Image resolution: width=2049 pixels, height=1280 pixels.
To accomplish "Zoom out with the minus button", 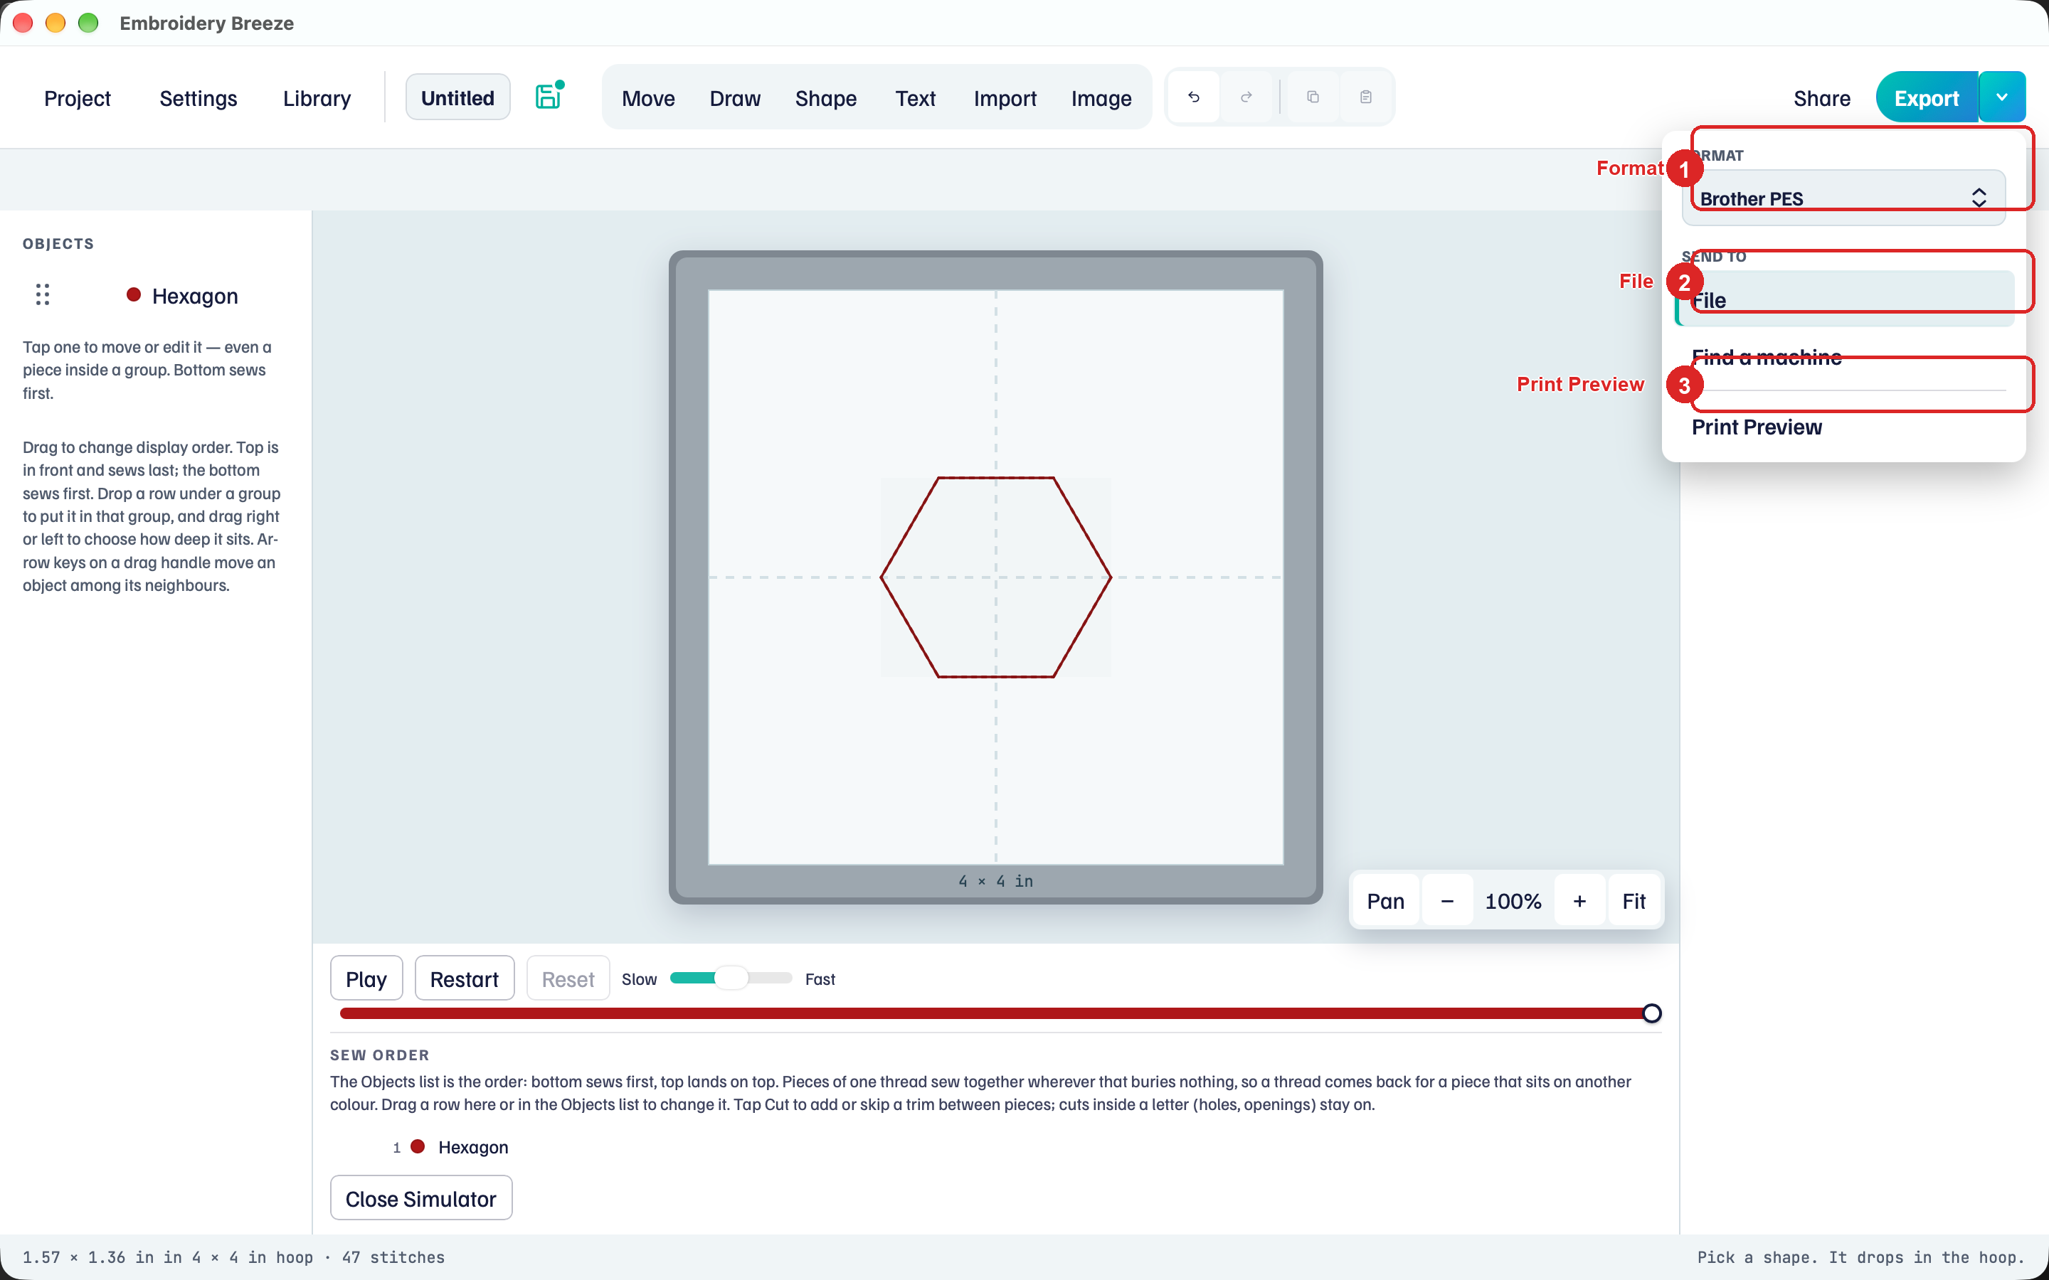I will (x=1447, y=901).
